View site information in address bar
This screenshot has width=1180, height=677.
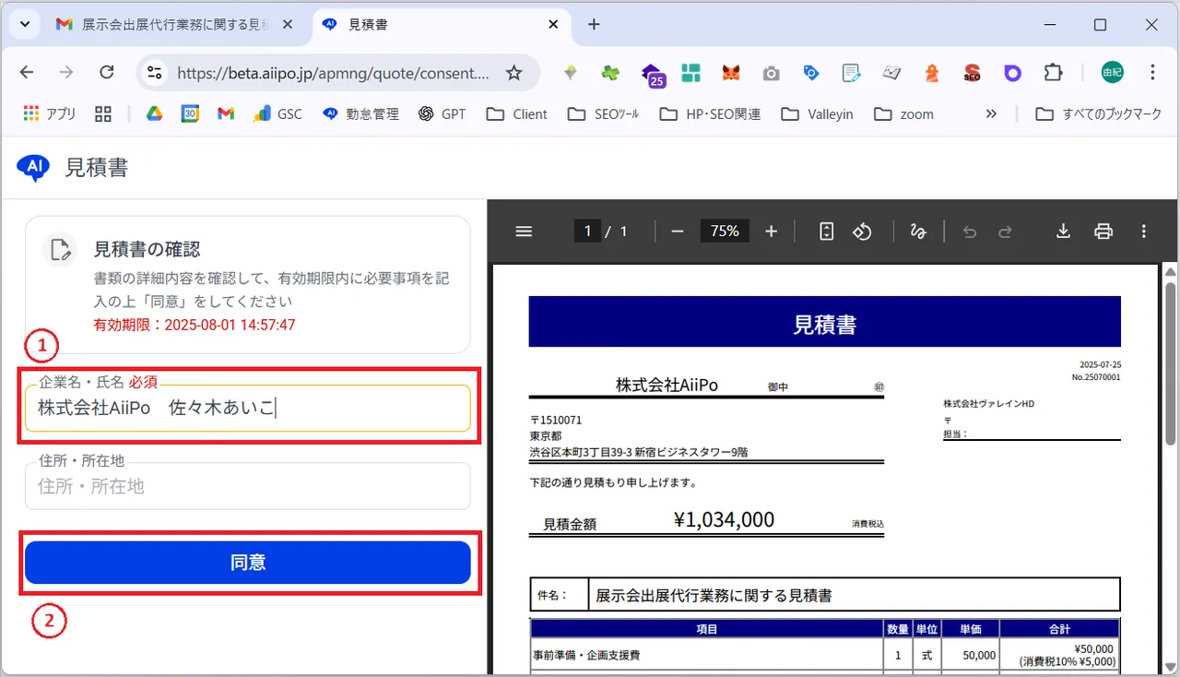tap(155, 73)
